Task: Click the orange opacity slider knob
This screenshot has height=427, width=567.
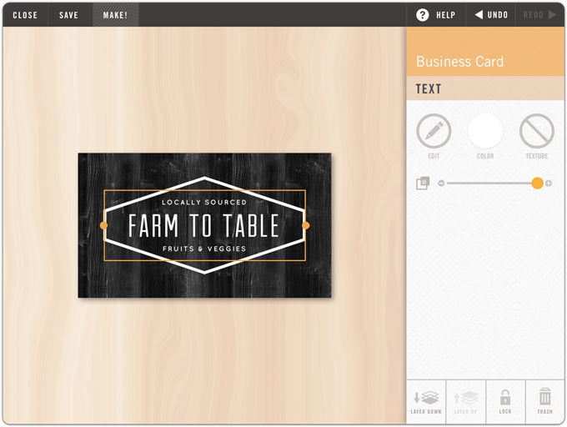Action: [x=537, y=183]
